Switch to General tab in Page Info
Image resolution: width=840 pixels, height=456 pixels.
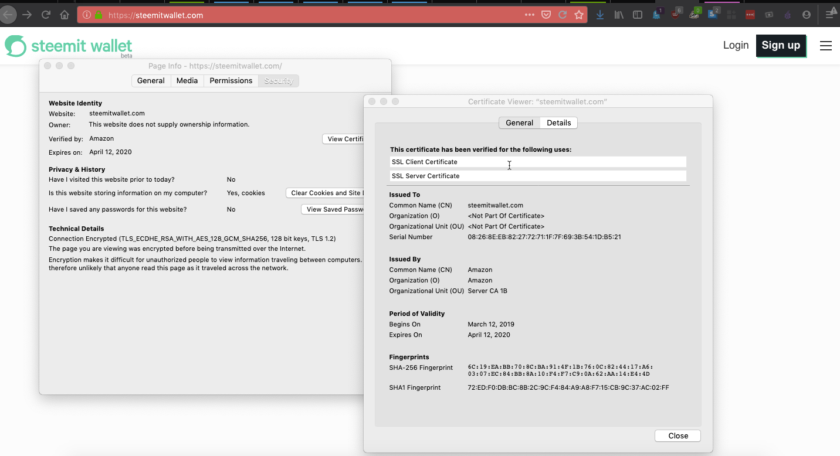coord(151,81)
